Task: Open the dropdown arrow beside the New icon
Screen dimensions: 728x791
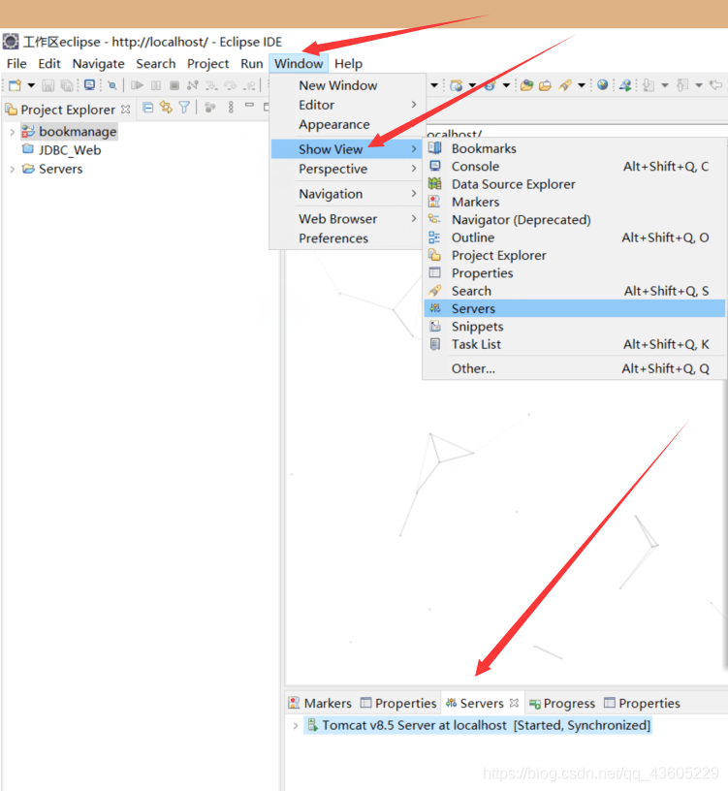Action: click(x=31, y=85)
